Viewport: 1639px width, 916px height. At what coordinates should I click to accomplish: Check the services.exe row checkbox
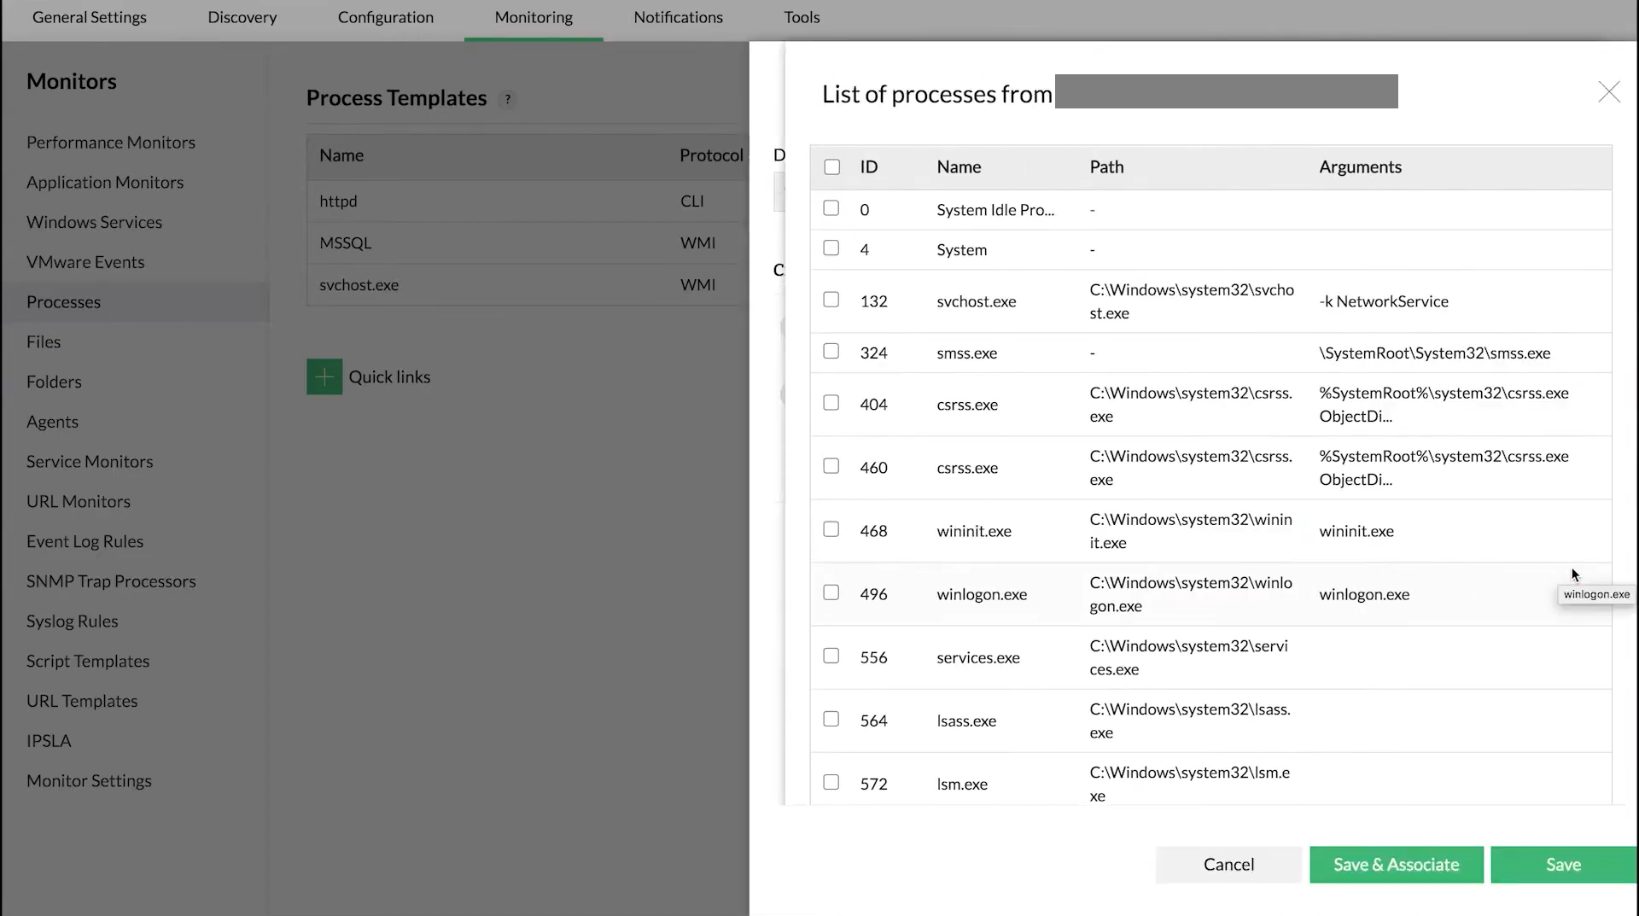[831, 656]
